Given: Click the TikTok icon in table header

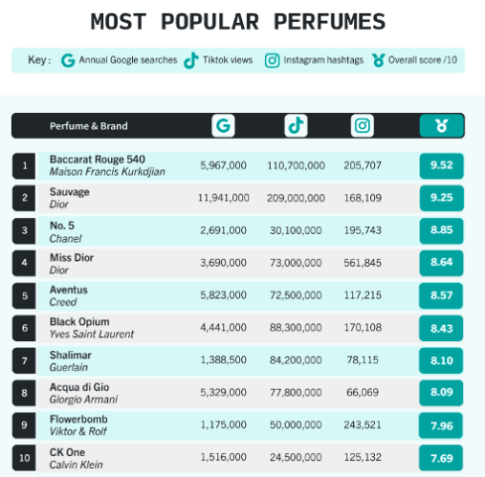Looking at the screenshot, I should point(296,125).
